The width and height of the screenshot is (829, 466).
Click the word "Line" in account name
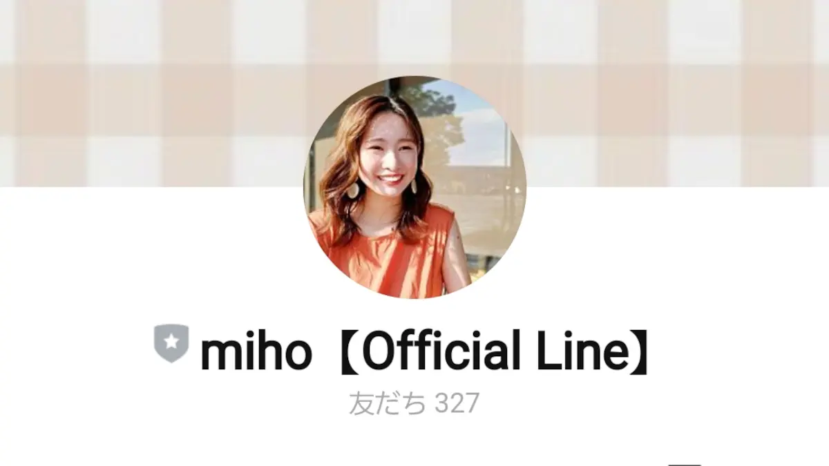tap(580, 351)
